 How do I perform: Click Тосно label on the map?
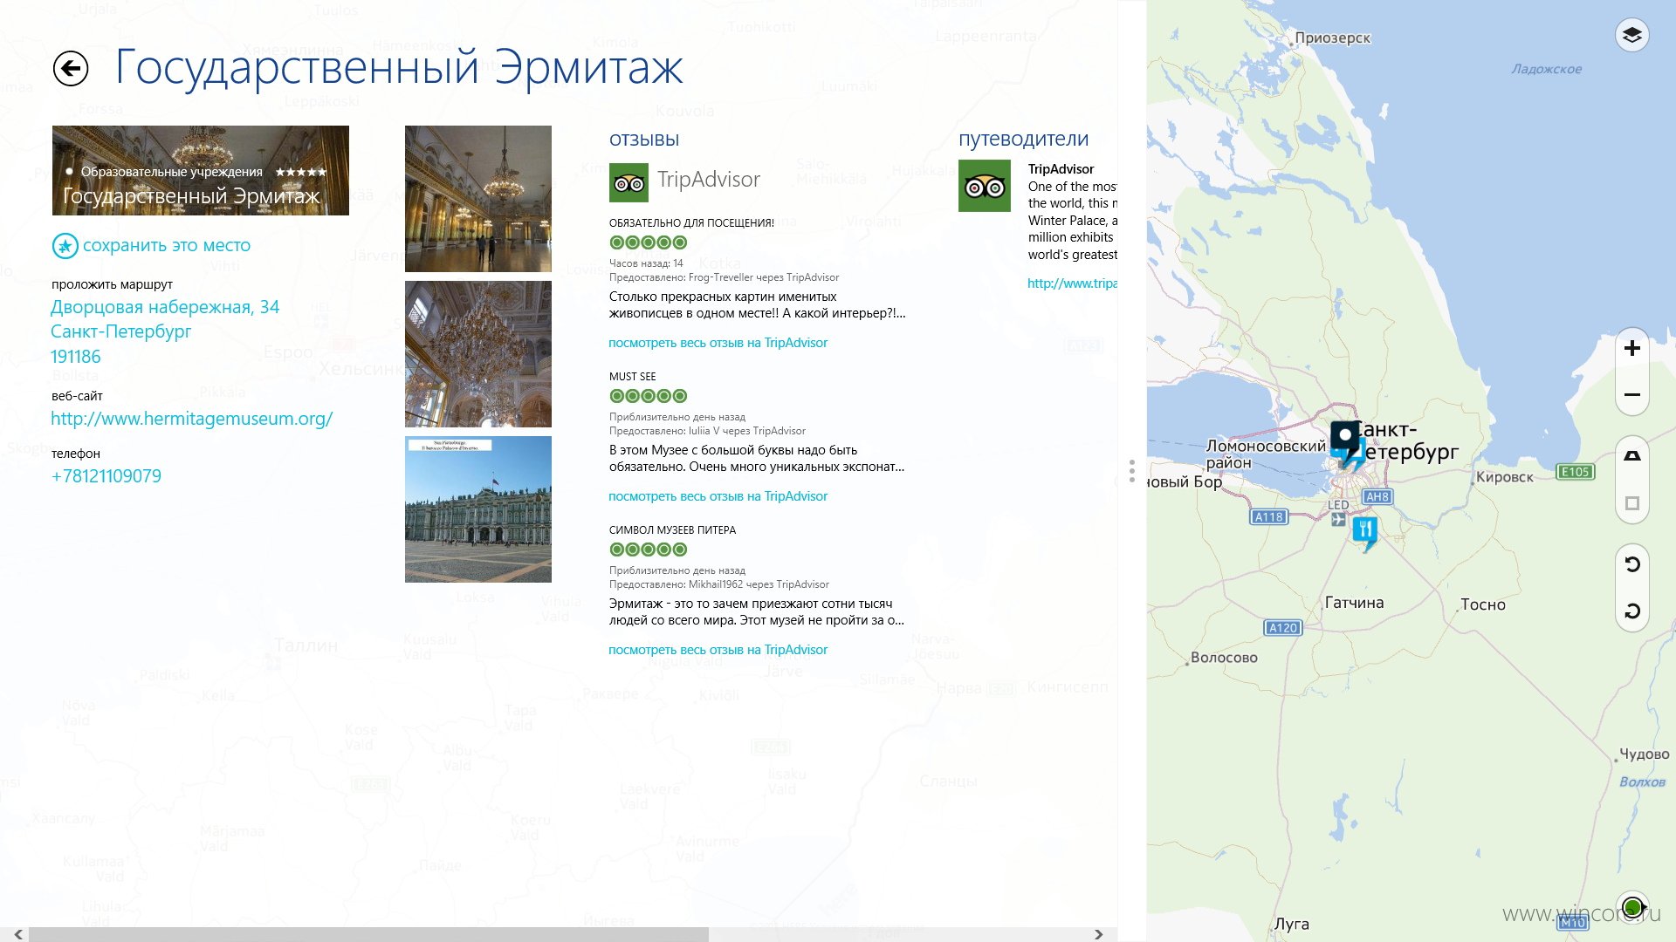[x=1483, y=604]
